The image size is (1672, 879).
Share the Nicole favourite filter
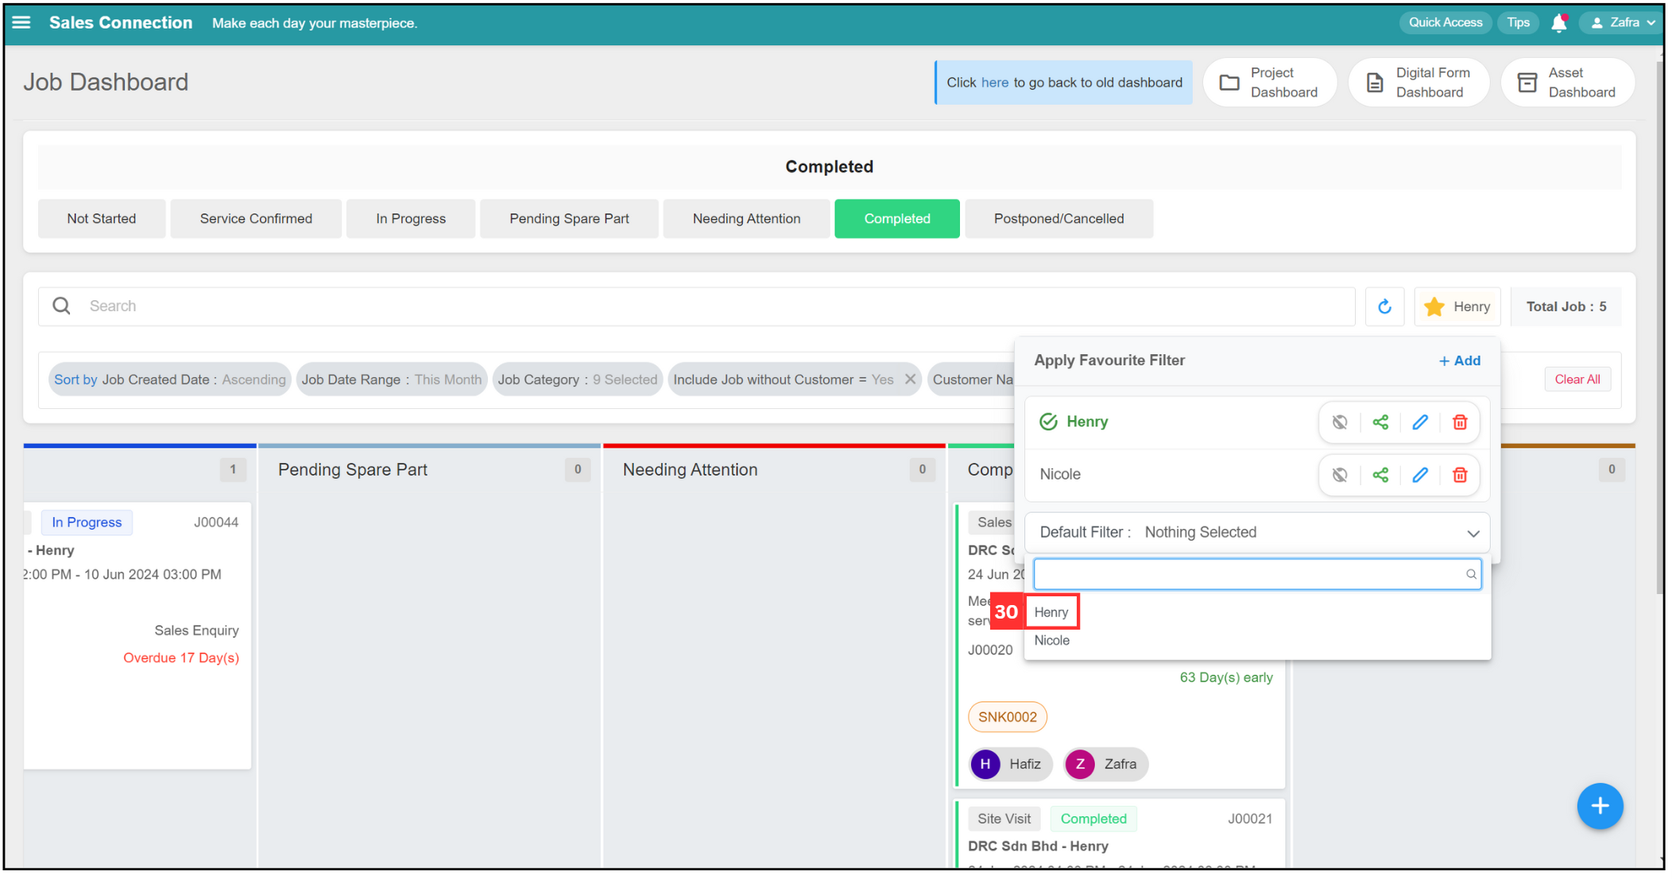click(1380, 475)
